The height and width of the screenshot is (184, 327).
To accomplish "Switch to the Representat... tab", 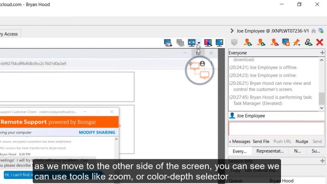I will [270, 151].
